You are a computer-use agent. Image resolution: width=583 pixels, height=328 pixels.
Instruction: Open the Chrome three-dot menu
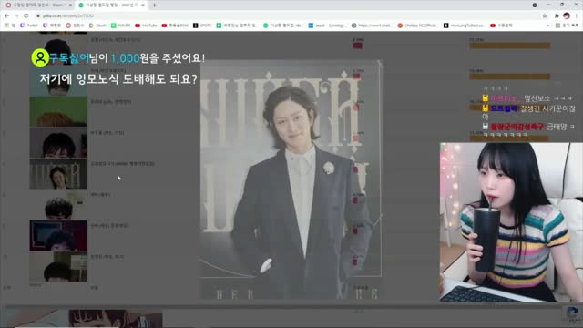(x=577, y=16)
